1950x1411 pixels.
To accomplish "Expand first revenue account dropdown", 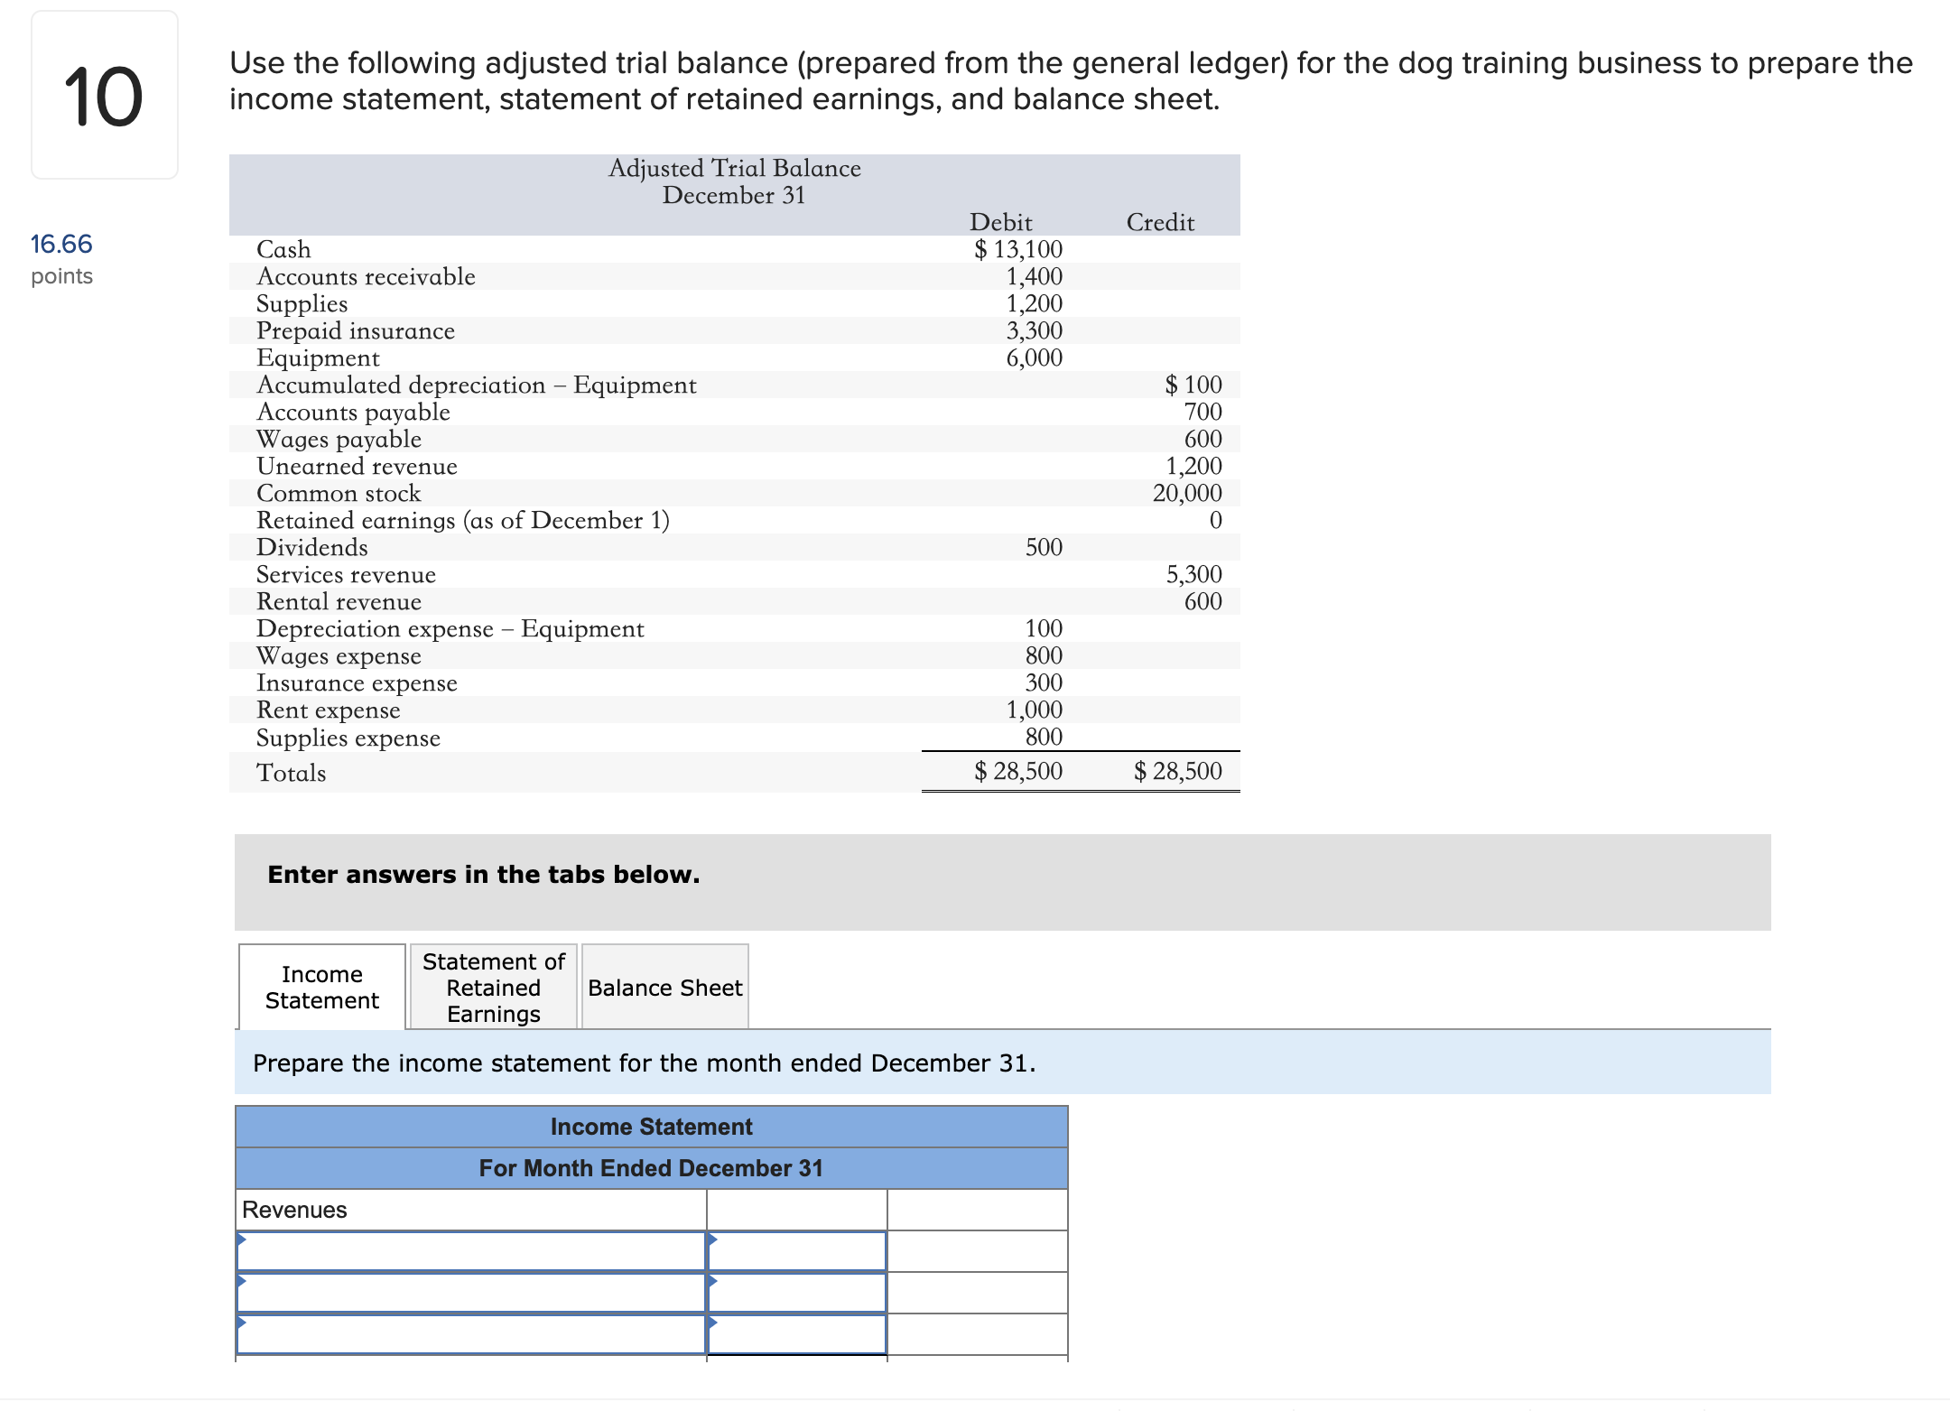I will click(x=470, y=1251).
